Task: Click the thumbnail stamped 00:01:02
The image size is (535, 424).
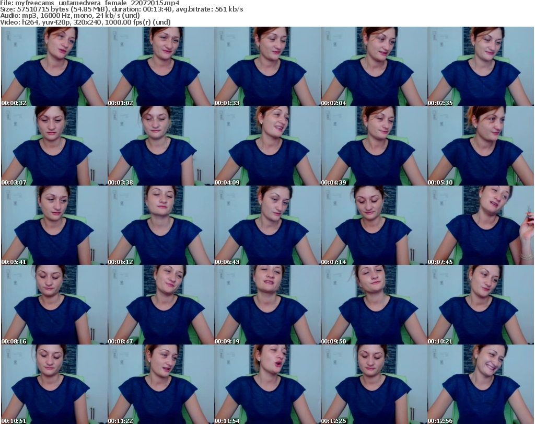Action: [x=161, y=66]
